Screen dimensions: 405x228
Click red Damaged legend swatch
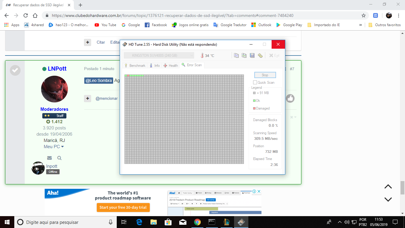tap(254, 108)
